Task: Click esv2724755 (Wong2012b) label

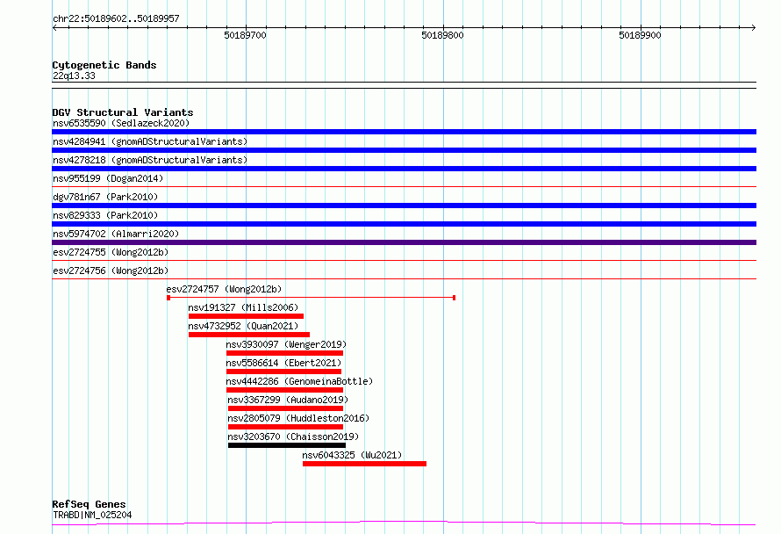Action: 111,252
